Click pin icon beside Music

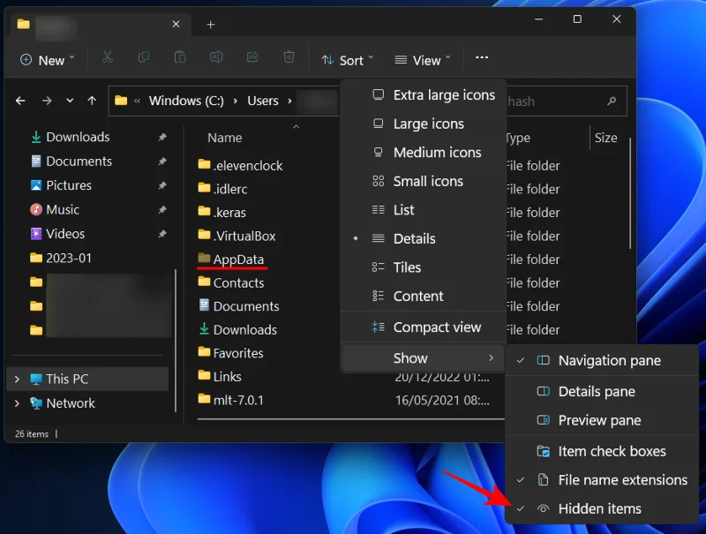pyautogui.click(x=162, y=209)
